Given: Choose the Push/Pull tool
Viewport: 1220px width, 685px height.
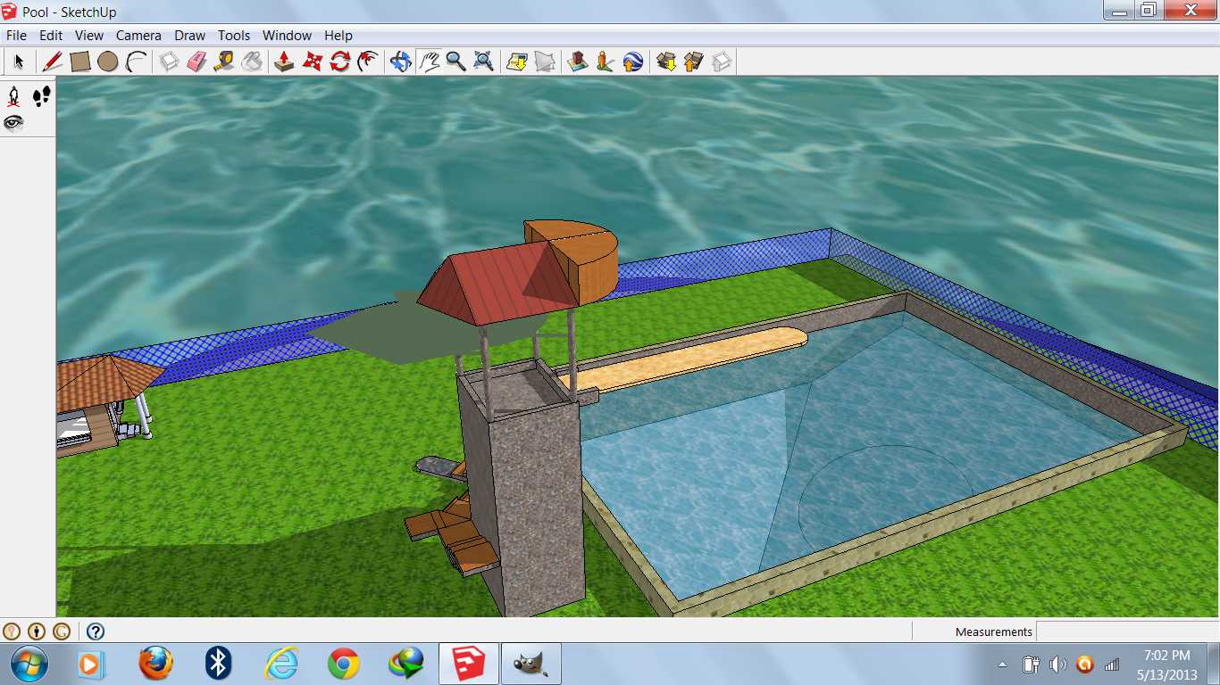Looking at the screenshot, I should tap(285, 62).
